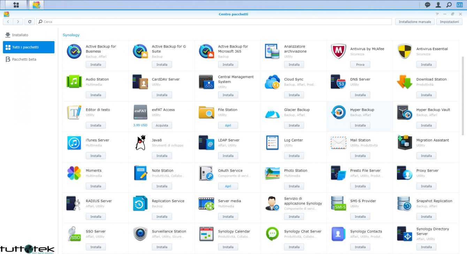467x254 pixels.
Task: Open the Snapshot Replication icon
Action: click(x=405, y=203)
